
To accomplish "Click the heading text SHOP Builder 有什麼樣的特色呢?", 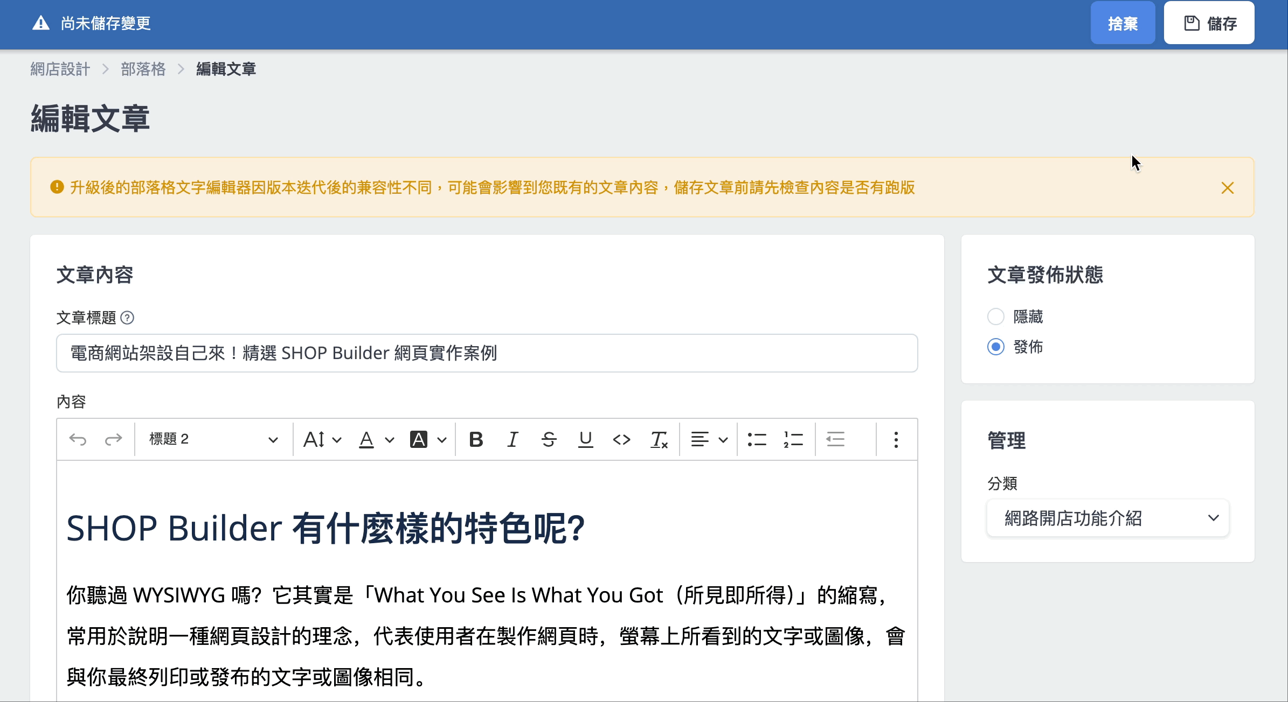I will pos(326,528).
